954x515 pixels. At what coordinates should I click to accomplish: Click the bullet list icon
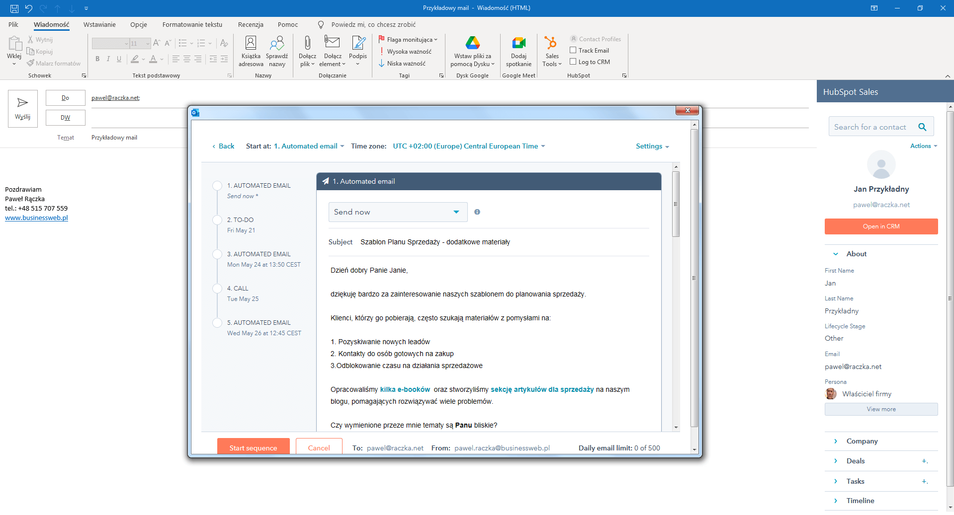[x=182, y=43]
